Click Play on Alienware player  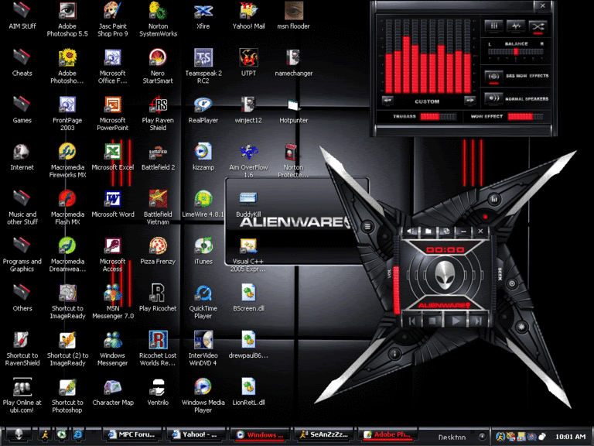[x=456, y=321]
